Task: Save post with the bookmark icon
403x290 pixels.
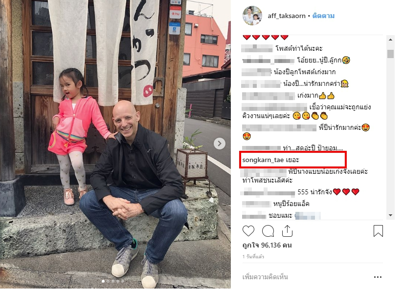Action: tap(378, 231)
